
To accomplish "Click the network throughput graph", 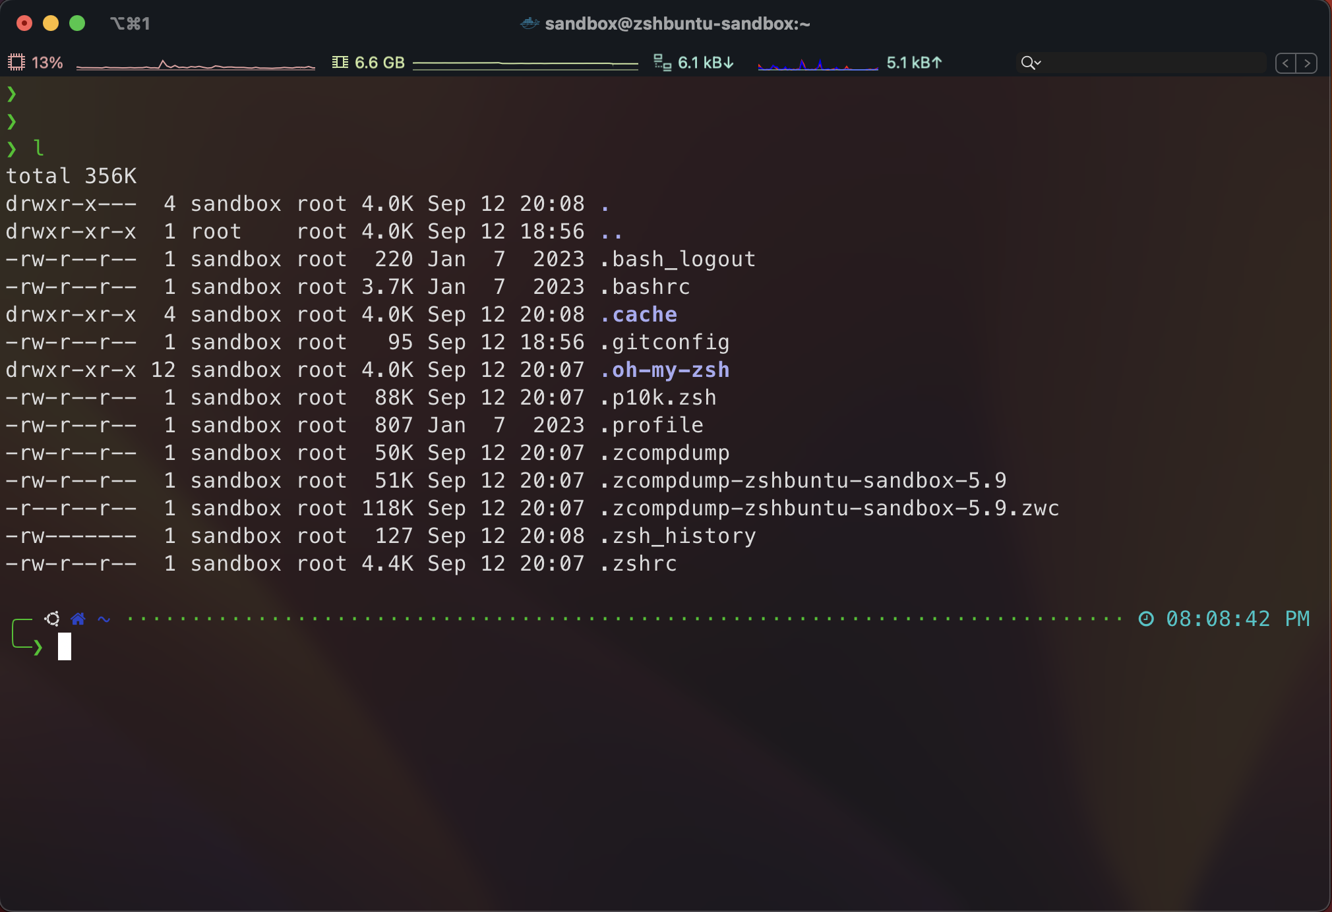I will (x=818, y=65).
